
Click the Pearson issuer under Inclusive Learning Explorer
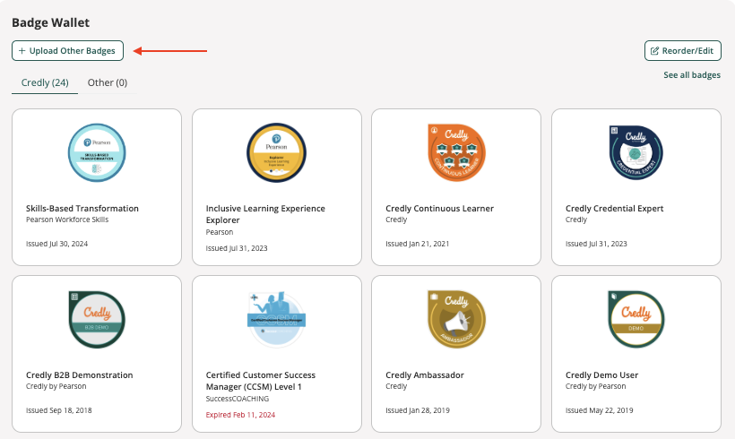tap(220, 232)
